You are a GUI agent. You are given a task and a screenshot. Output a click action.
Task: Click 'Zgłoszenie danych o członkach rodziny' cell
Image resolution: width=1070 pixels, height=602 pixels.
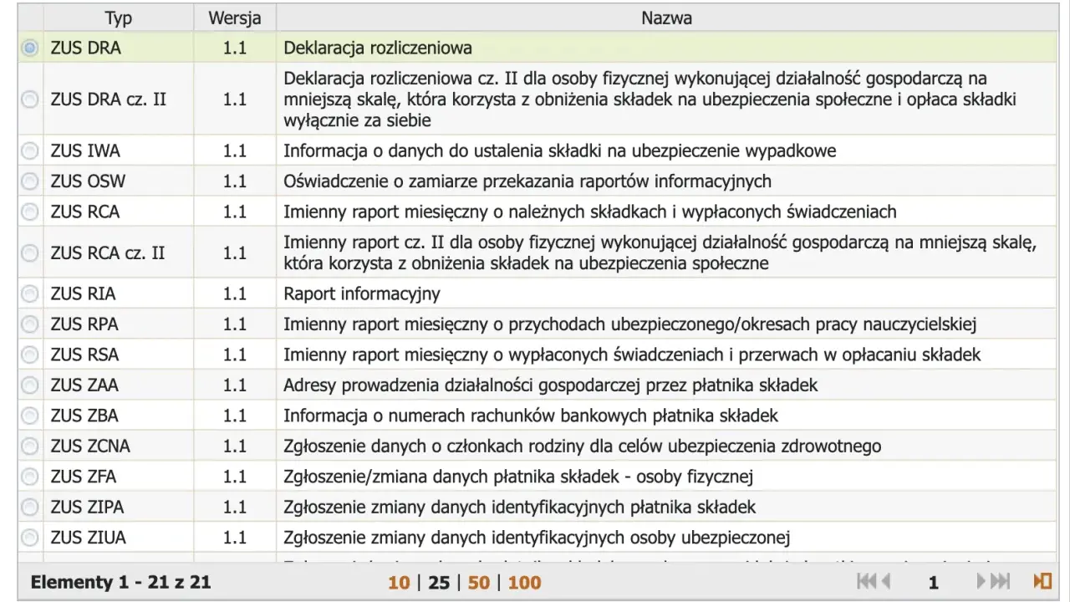(x=666, y=446)
